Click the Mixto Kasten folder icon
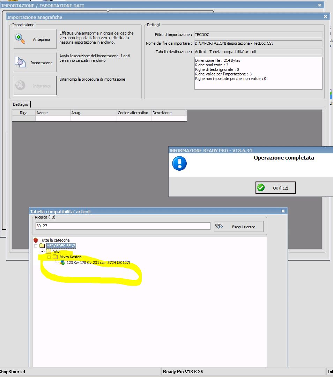The height and width of the screenshot is (377, 333). click(x=55, y=257)
